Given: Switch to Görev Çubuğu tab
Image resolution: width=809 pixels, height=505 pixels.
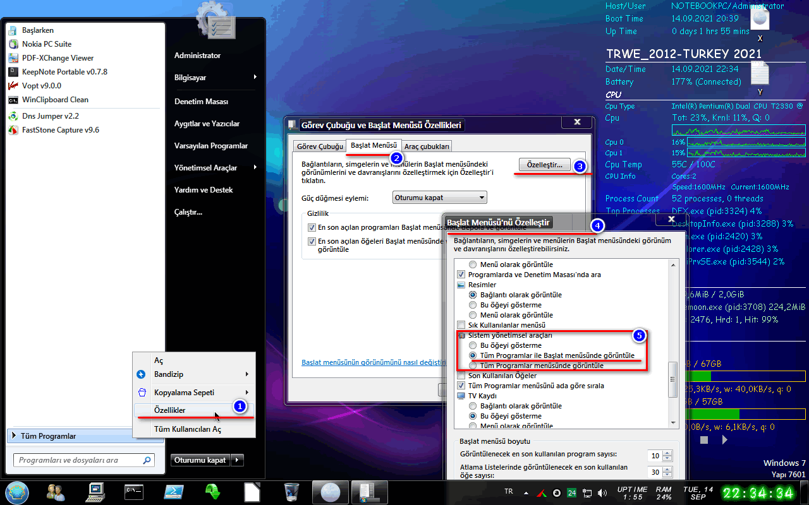Looking at the screenshot, I should 320,146.
